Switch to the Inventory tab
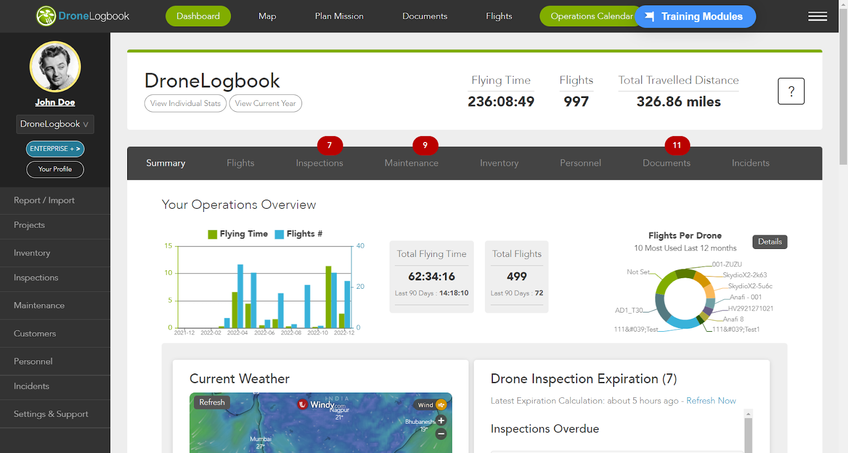The width and height of the screenshot is (848, 453). tap(499, 163)
